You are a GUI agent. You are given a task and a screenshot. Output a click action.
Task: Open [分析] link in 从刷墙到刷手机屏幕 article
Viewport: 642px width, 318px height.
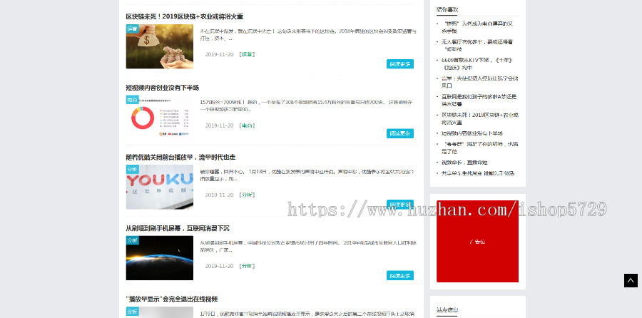click(x=247, y=266)
